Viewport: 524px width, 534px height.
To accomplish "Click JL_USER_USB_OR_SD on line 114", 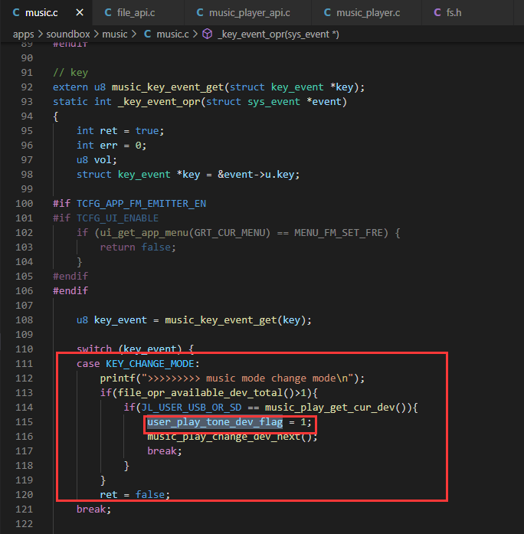I will point(191,408).
